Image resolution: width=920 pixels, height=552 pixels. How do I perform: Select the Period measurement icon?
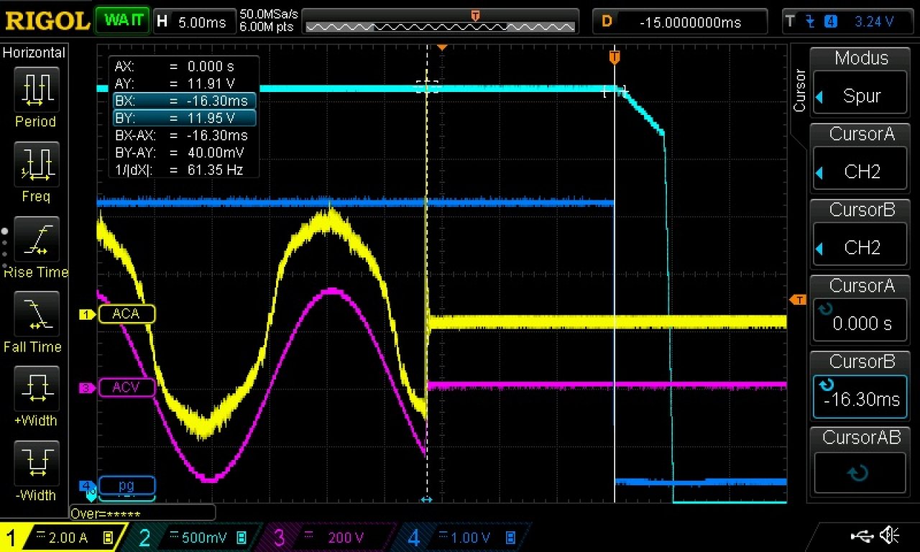pyautogui.click(x=36, y=91)
